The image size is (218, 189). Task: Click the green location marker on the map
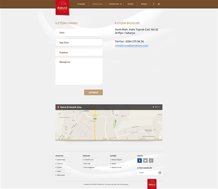pyautogui.click(x=116, y=121)
